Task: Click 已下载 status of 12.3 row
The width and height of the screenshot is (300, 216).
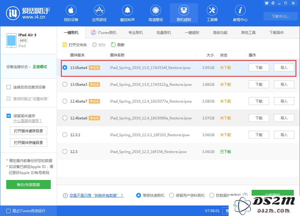Action: click(x=226, y=152)
